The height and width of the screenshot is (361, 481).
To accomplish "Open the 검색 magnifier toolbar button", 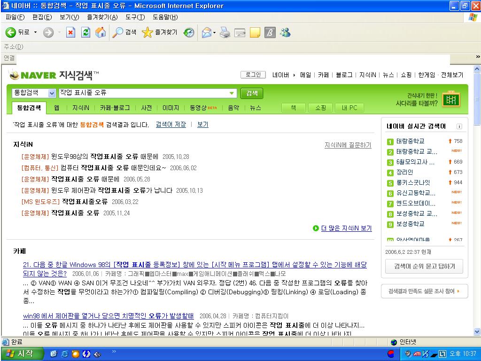I will click(124, 32).
